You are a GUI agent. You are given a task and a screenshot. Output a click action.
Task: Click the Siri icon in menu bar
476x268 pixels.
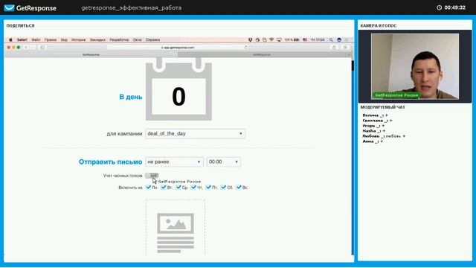[339, 39]
